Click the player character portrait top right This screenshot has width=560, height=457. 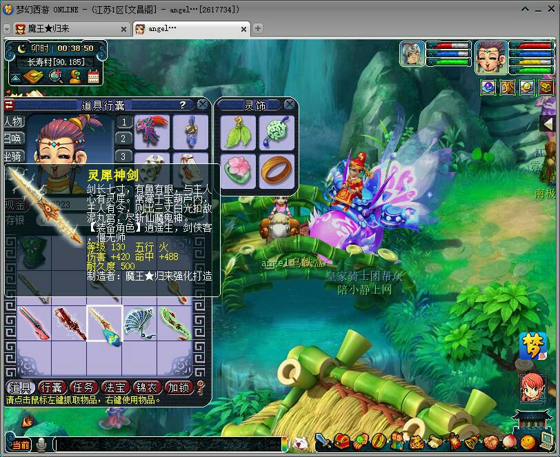click(x=492, y=57)
